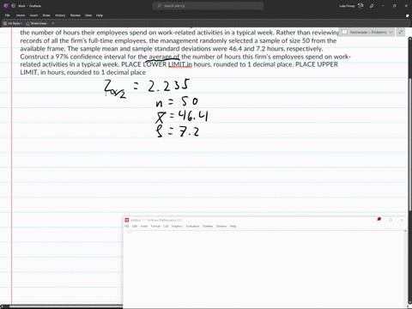Switch to the OneNote Insert tab
Screen dimensions: 412x309
click(x=33, y=15)
